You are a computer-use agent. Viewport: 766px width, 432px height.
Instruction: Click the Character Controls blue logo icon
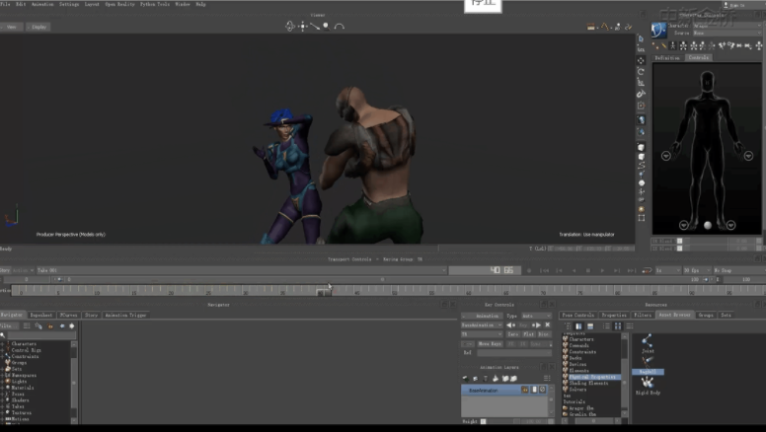click(x=658, y=31)
